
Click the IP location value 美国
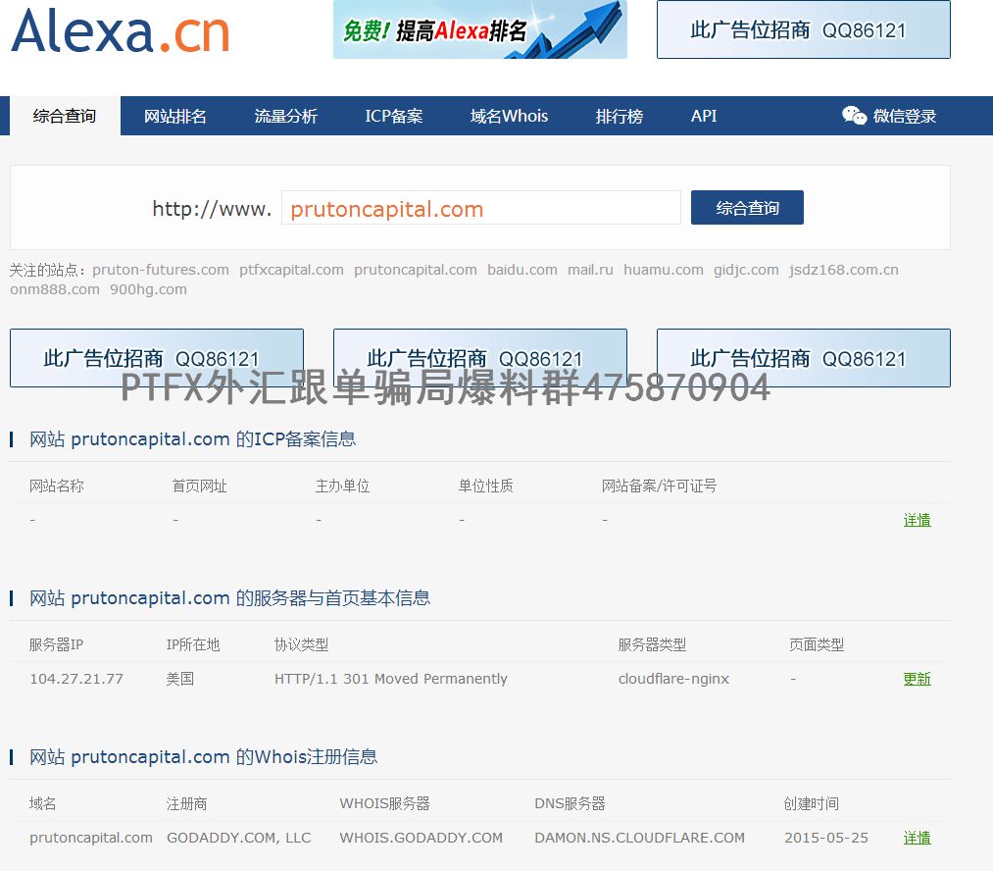tap(179, 679)
